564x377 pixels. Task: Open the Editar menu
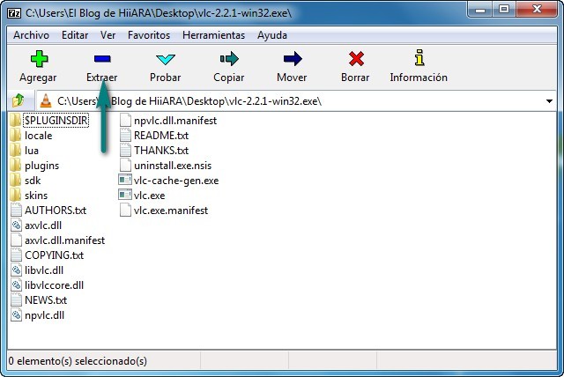[75, 35]
